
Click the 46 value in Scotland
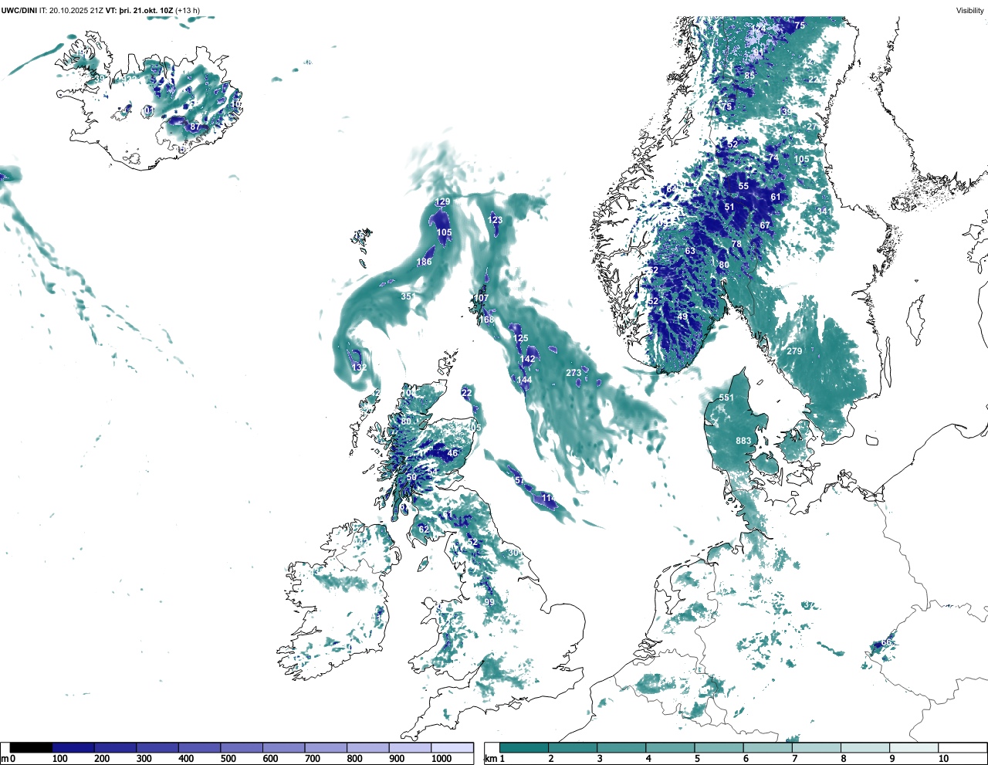tap(452, 453)
